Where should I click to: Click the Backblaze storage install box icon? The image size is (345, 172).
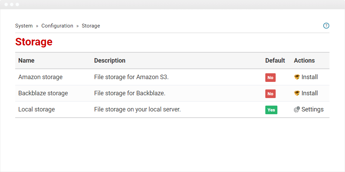click(297, 93)
